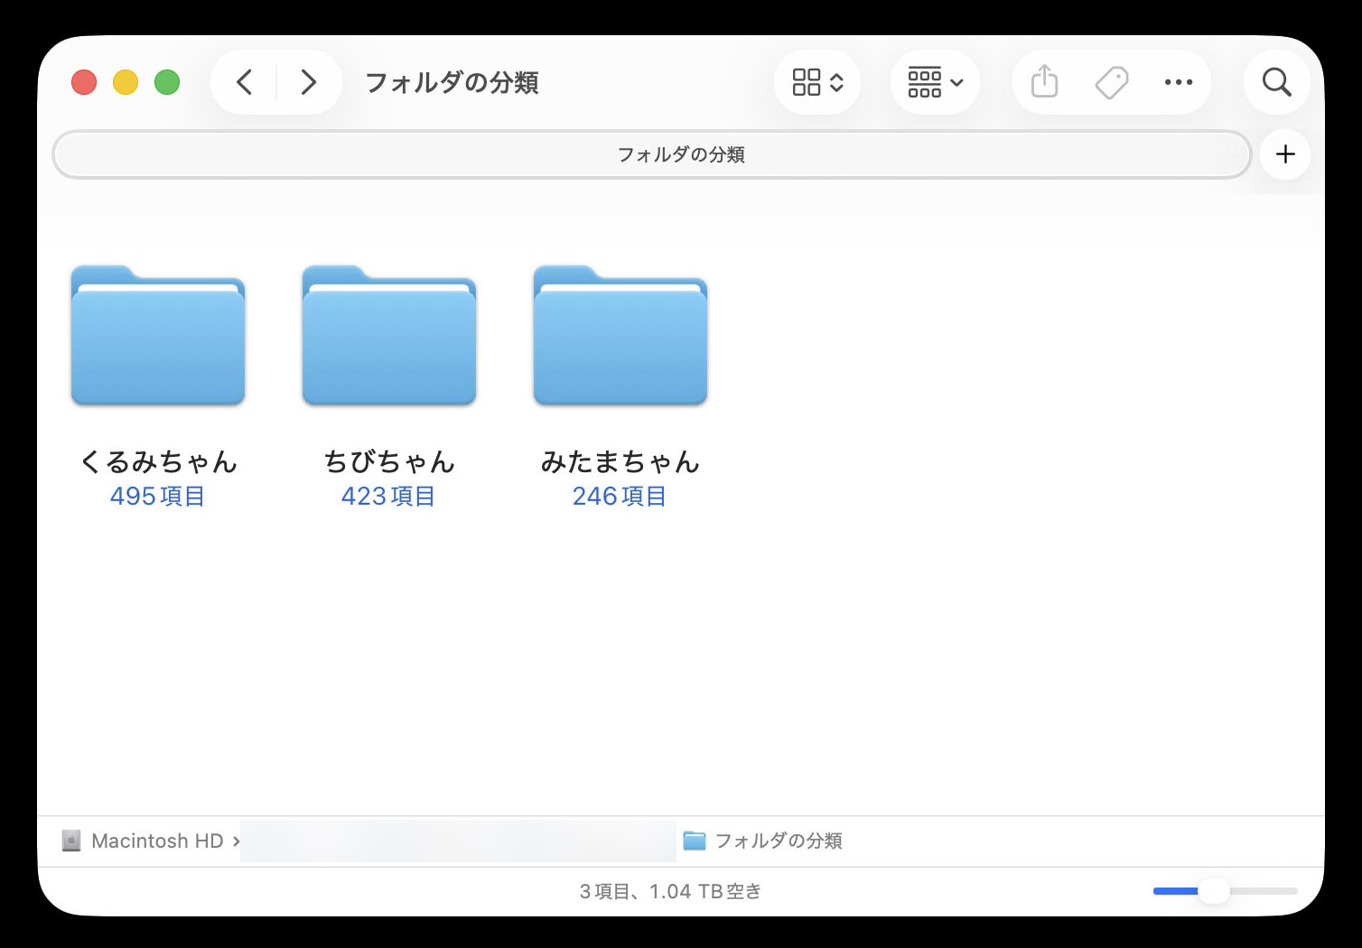1362x948 pixels.
Task: Click the Search magnifier icon
Action: click(1276, 81)
